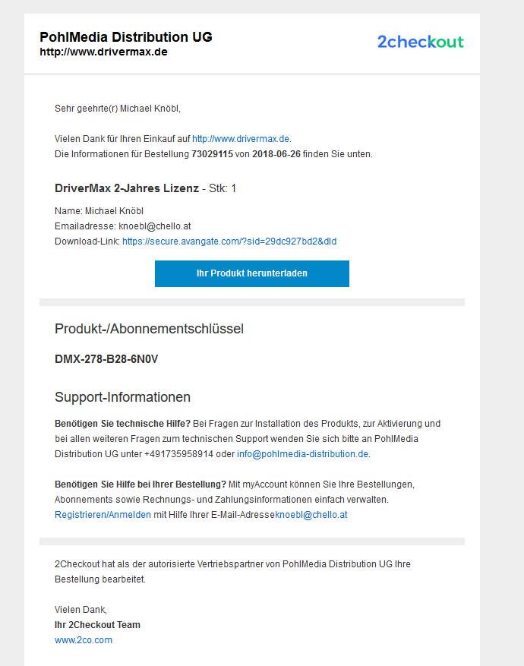Click the support phone number +491735958914
Screen dimensions: 524x666
pyautogui.click(x=178, y=454)
